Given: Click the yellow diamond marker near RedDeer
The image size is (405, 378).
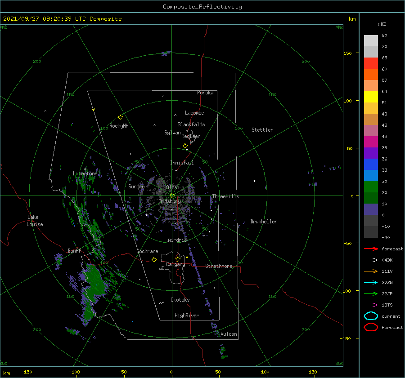Looking at the screenshot, I should tap(185, 146).
